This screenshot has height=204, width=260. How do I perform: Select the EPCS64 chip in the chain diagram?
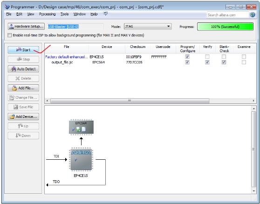[81, 127]
